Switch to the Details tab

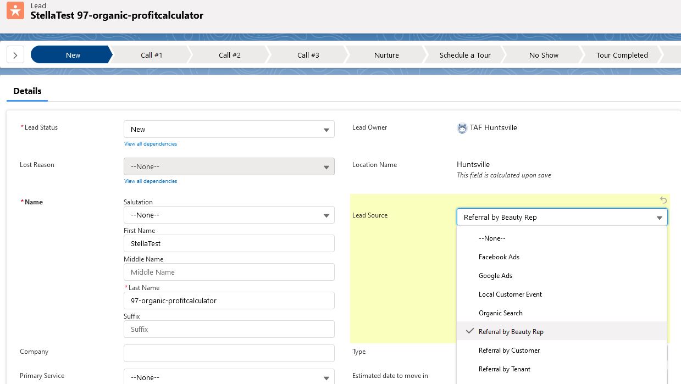click(27, 91)
